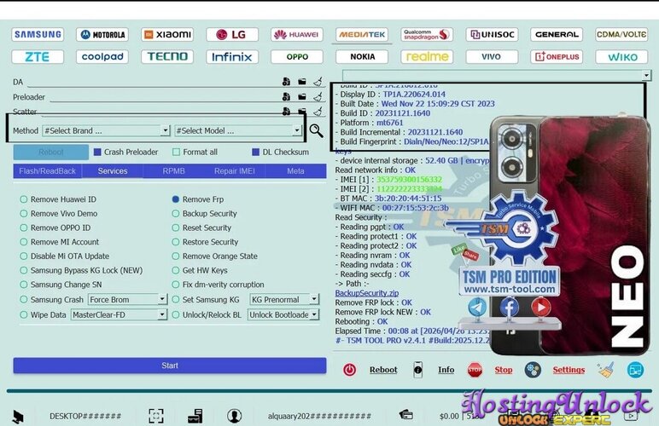Open the Facebook social link icon
659x426 pixels.
509,307
